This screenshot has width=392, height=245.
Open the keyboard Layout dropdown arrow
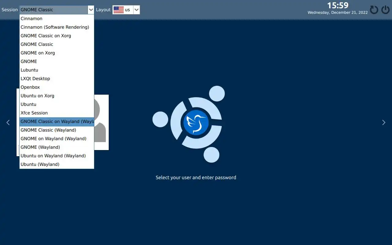(x=137, y=10)
